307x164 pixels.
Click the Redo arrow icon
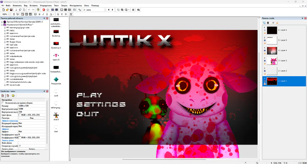pyautogui.click(x=33, y=10)
